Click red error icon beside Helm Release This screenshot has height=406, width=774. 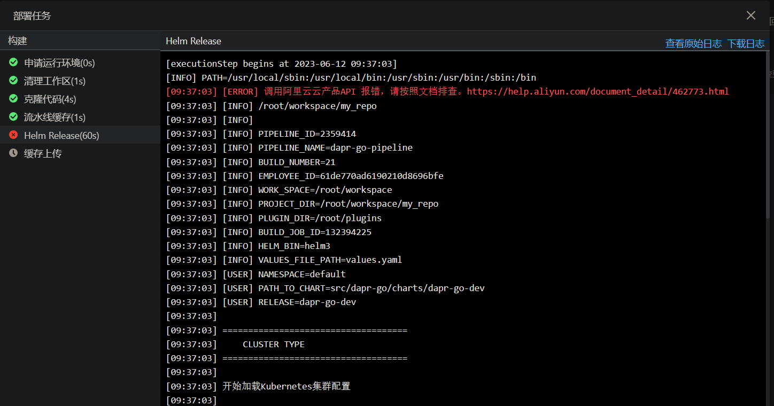(x=13, y=135)
